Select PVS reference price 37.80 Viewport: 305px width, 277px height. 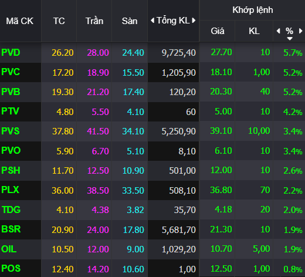[x=63, y=131]
